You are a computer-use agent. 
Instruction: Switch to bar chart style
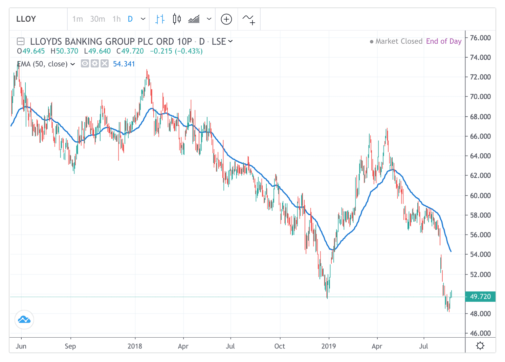tap(160, 19)
